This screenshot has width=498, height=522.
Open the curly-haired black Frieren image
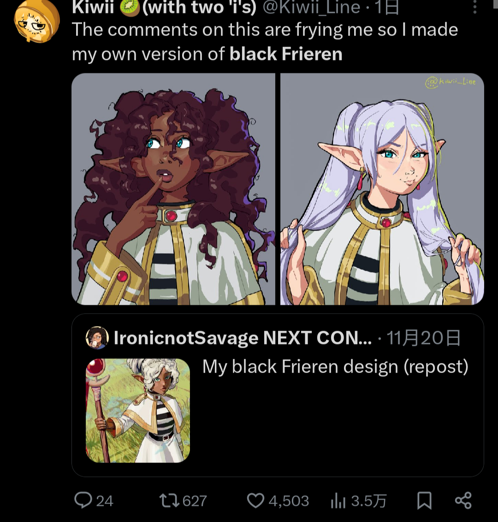coord(173,189)
